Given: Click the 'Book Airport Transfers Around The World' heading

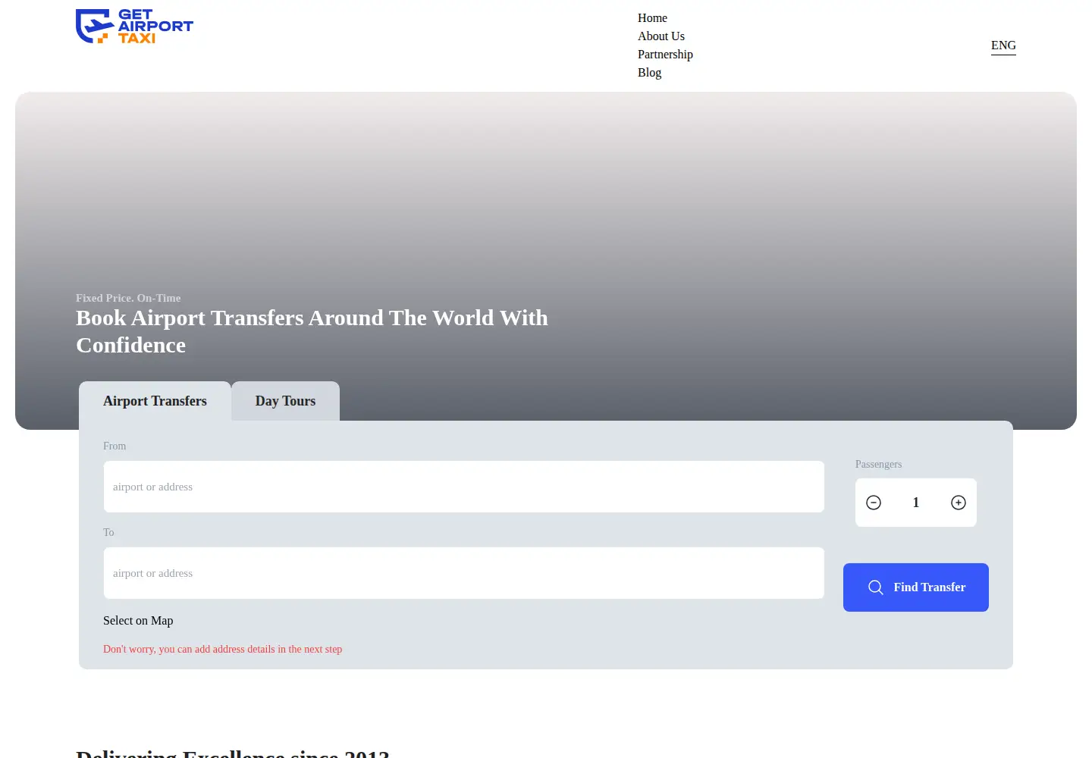Looking at the screenshot, I should point(312,331).
